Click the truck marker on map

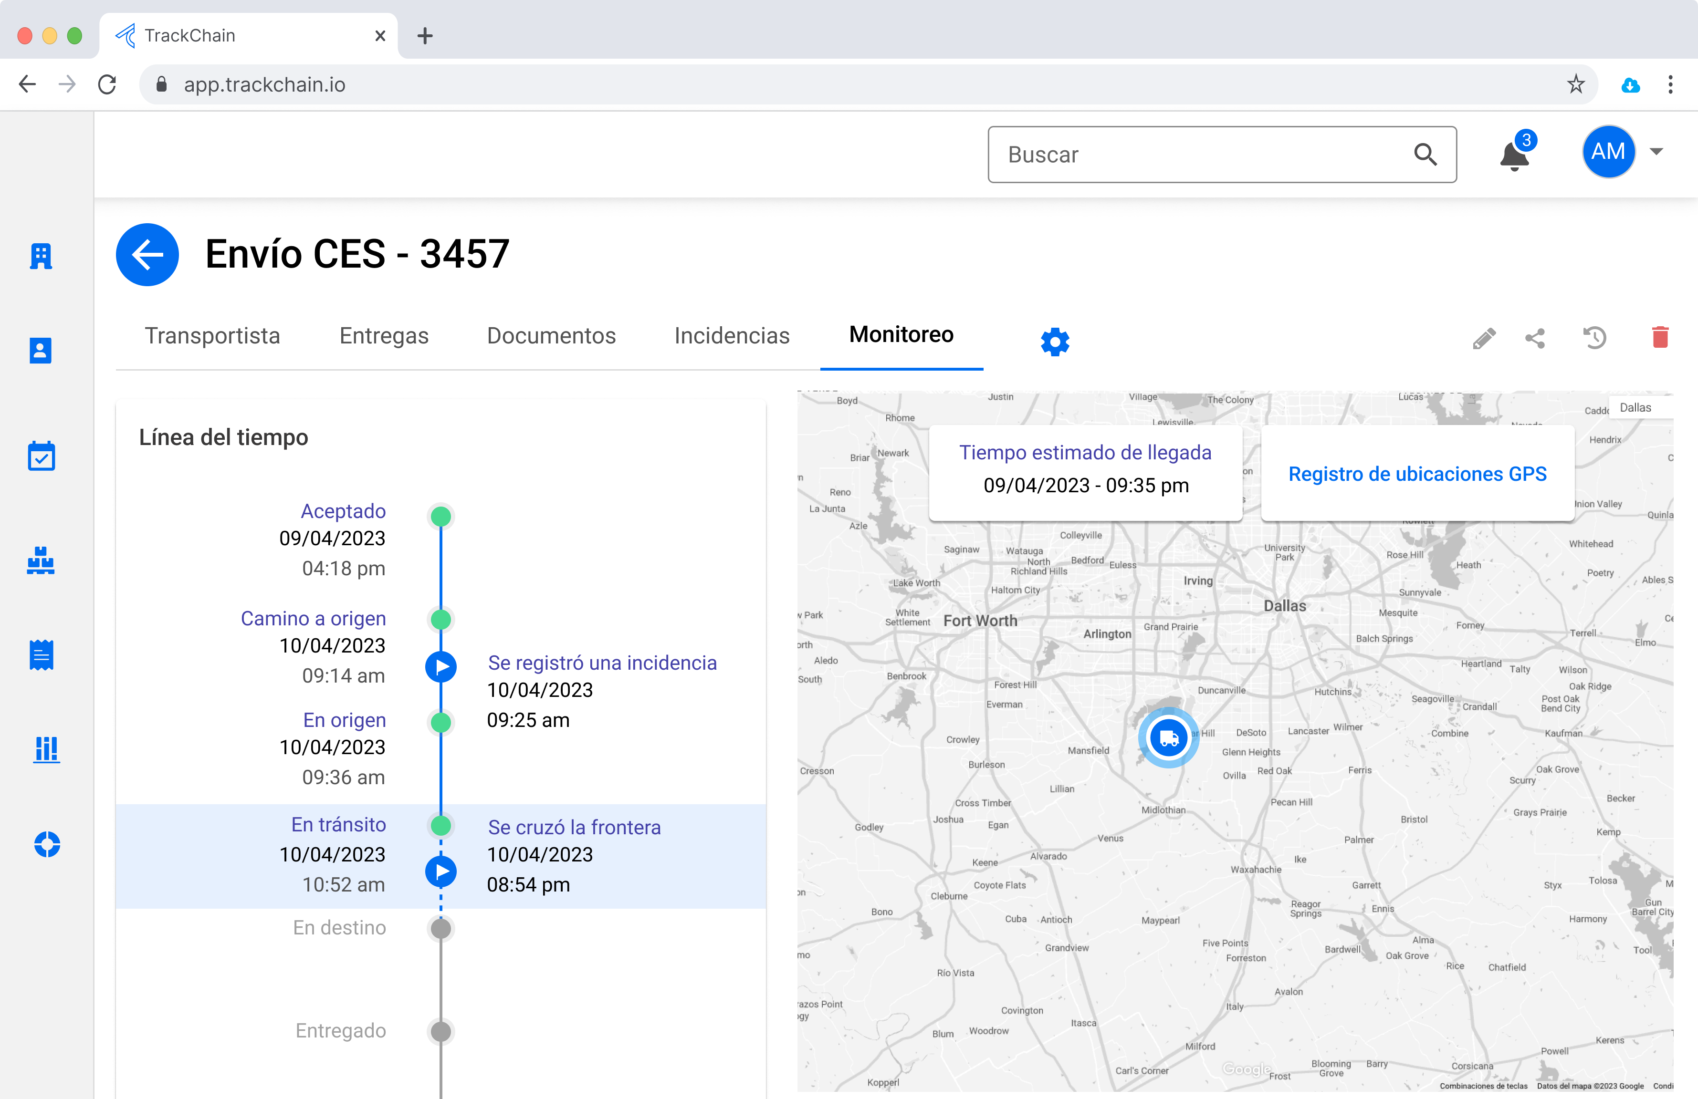pos(1169,737)
